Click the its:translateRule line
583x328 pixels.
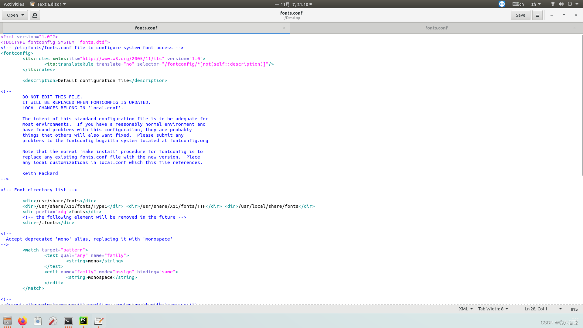[x=159, y=64]
